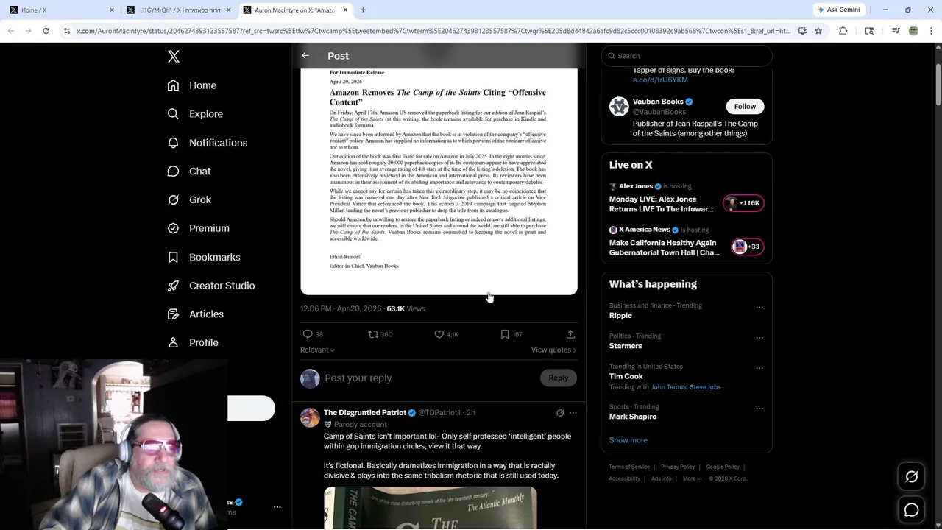
Task: Open View quotes link
Action: click(x=553, y=350)
